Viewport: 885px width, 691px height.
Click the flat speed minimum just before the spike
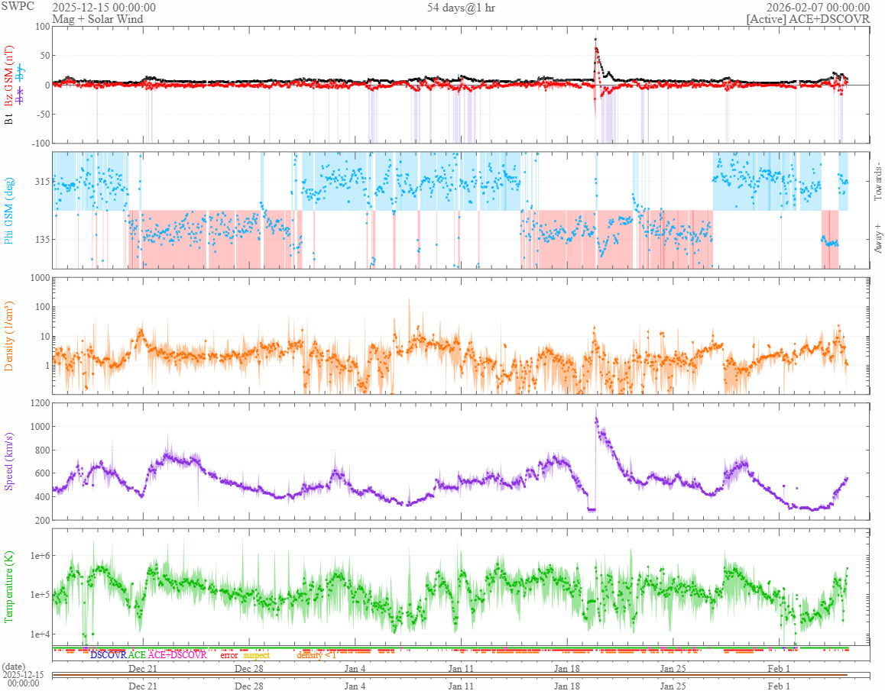pos(592,510)
